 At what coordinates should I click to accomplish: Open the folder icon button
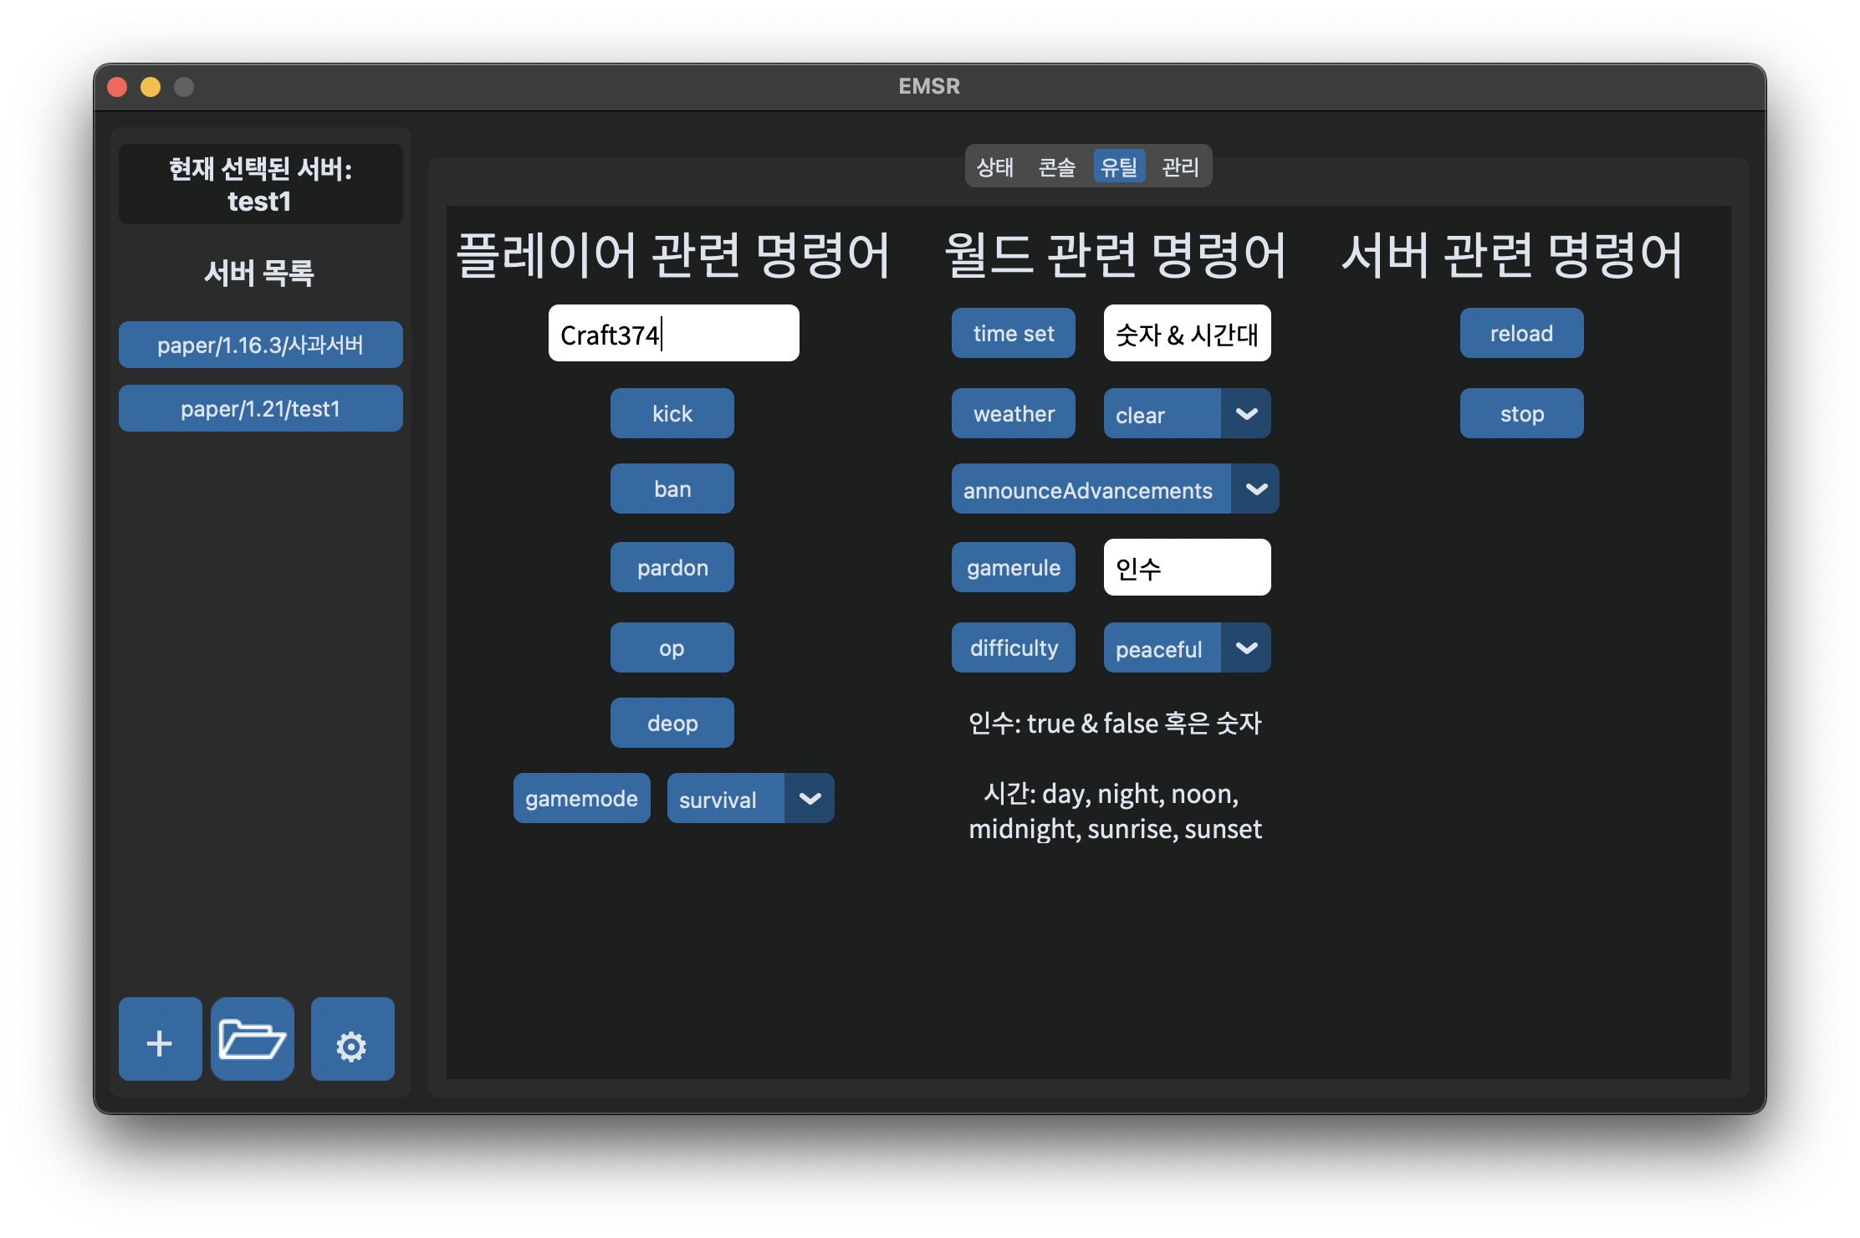click(x=252, y=1038)
